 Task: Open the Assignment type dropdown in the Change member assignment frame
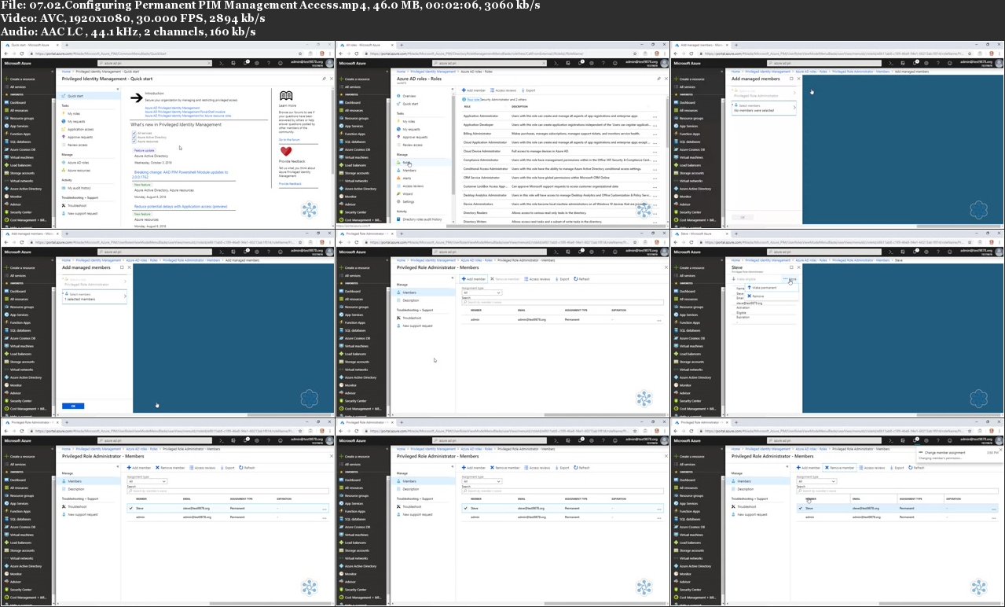pos(817,481)
